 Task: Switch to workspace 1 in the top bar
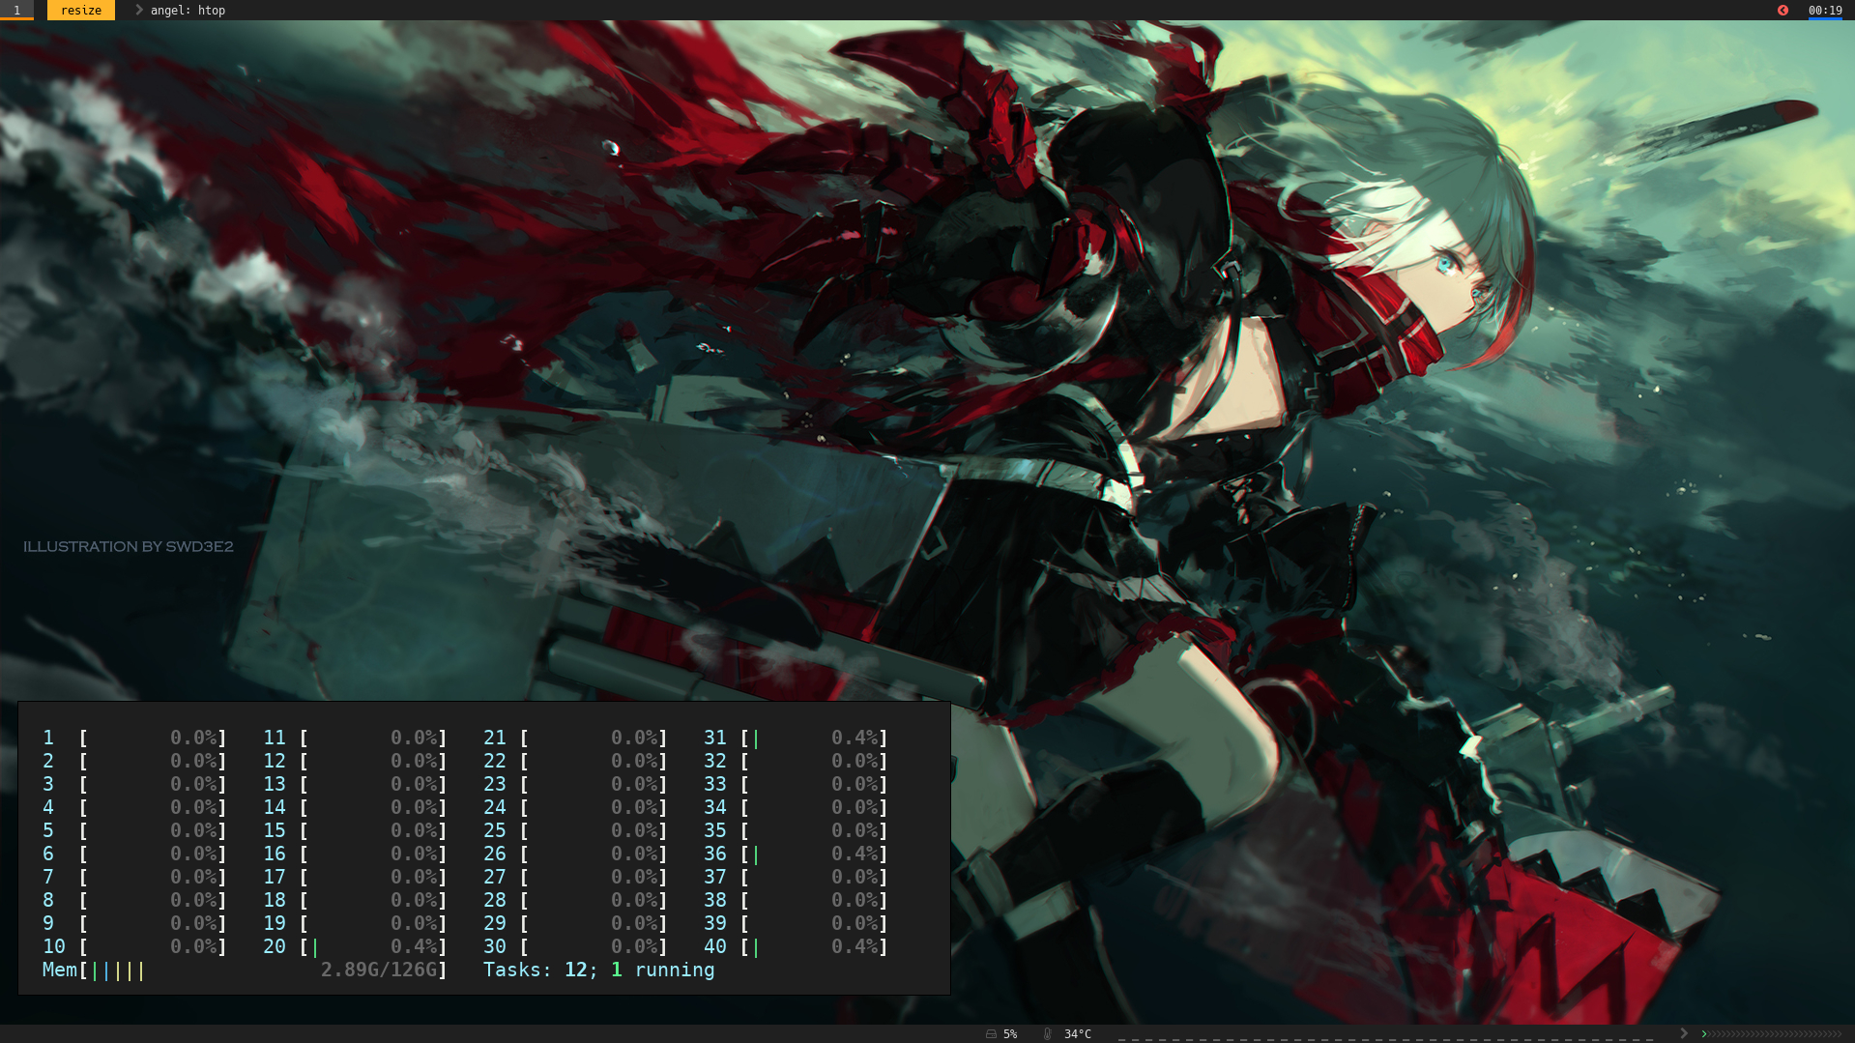(x=16, y=11)
